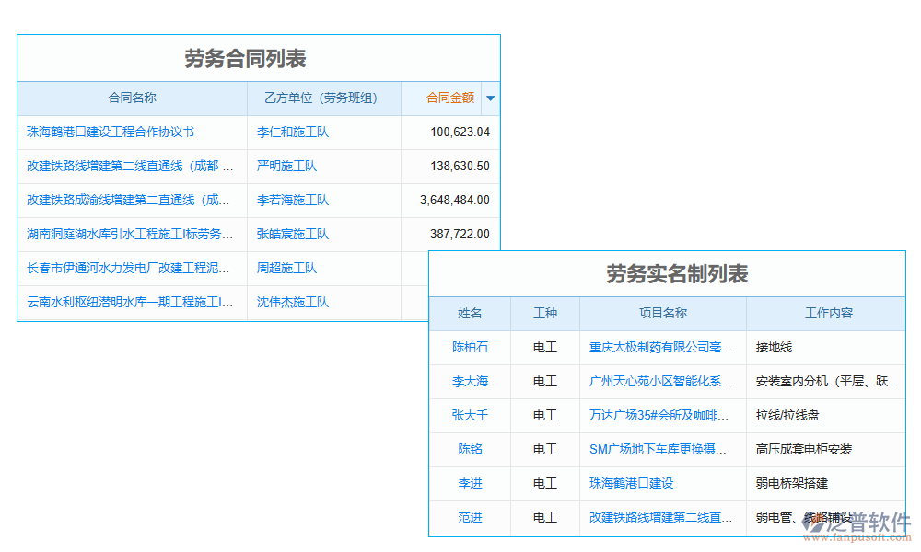Open the 长春市伊通河水力发电厂 contract link
The width and height of the screenshot is (921, 552).
pos(129,269)
